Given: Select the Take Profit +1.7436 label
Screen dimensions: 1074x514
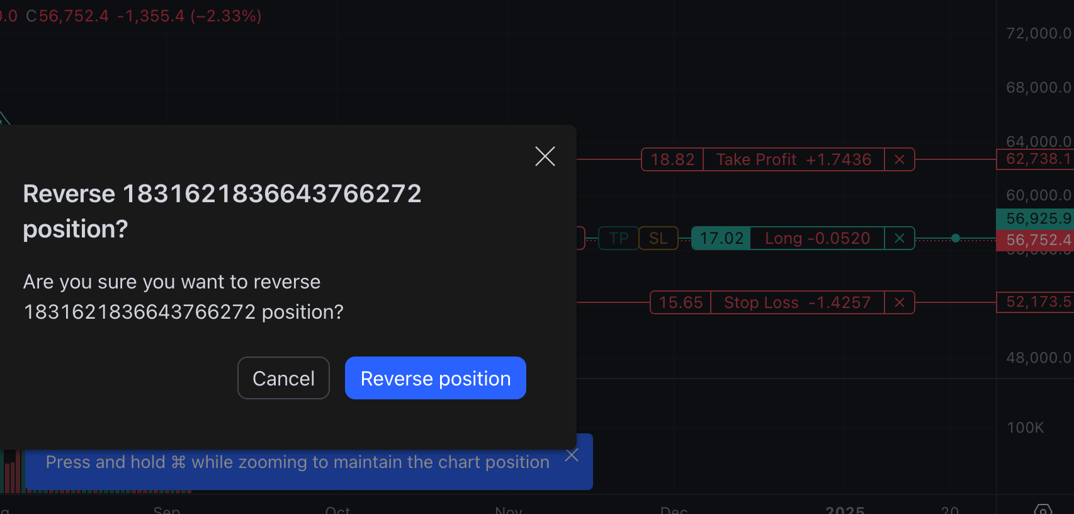Looking at the screenshot, I should tap(793, 160).
